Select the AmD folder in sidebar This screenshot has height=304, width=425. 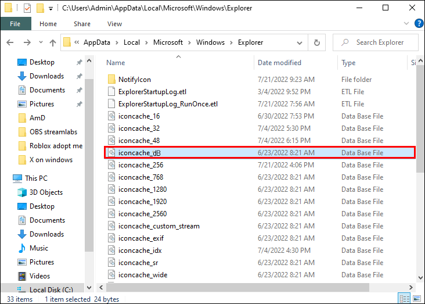point(37,118)
